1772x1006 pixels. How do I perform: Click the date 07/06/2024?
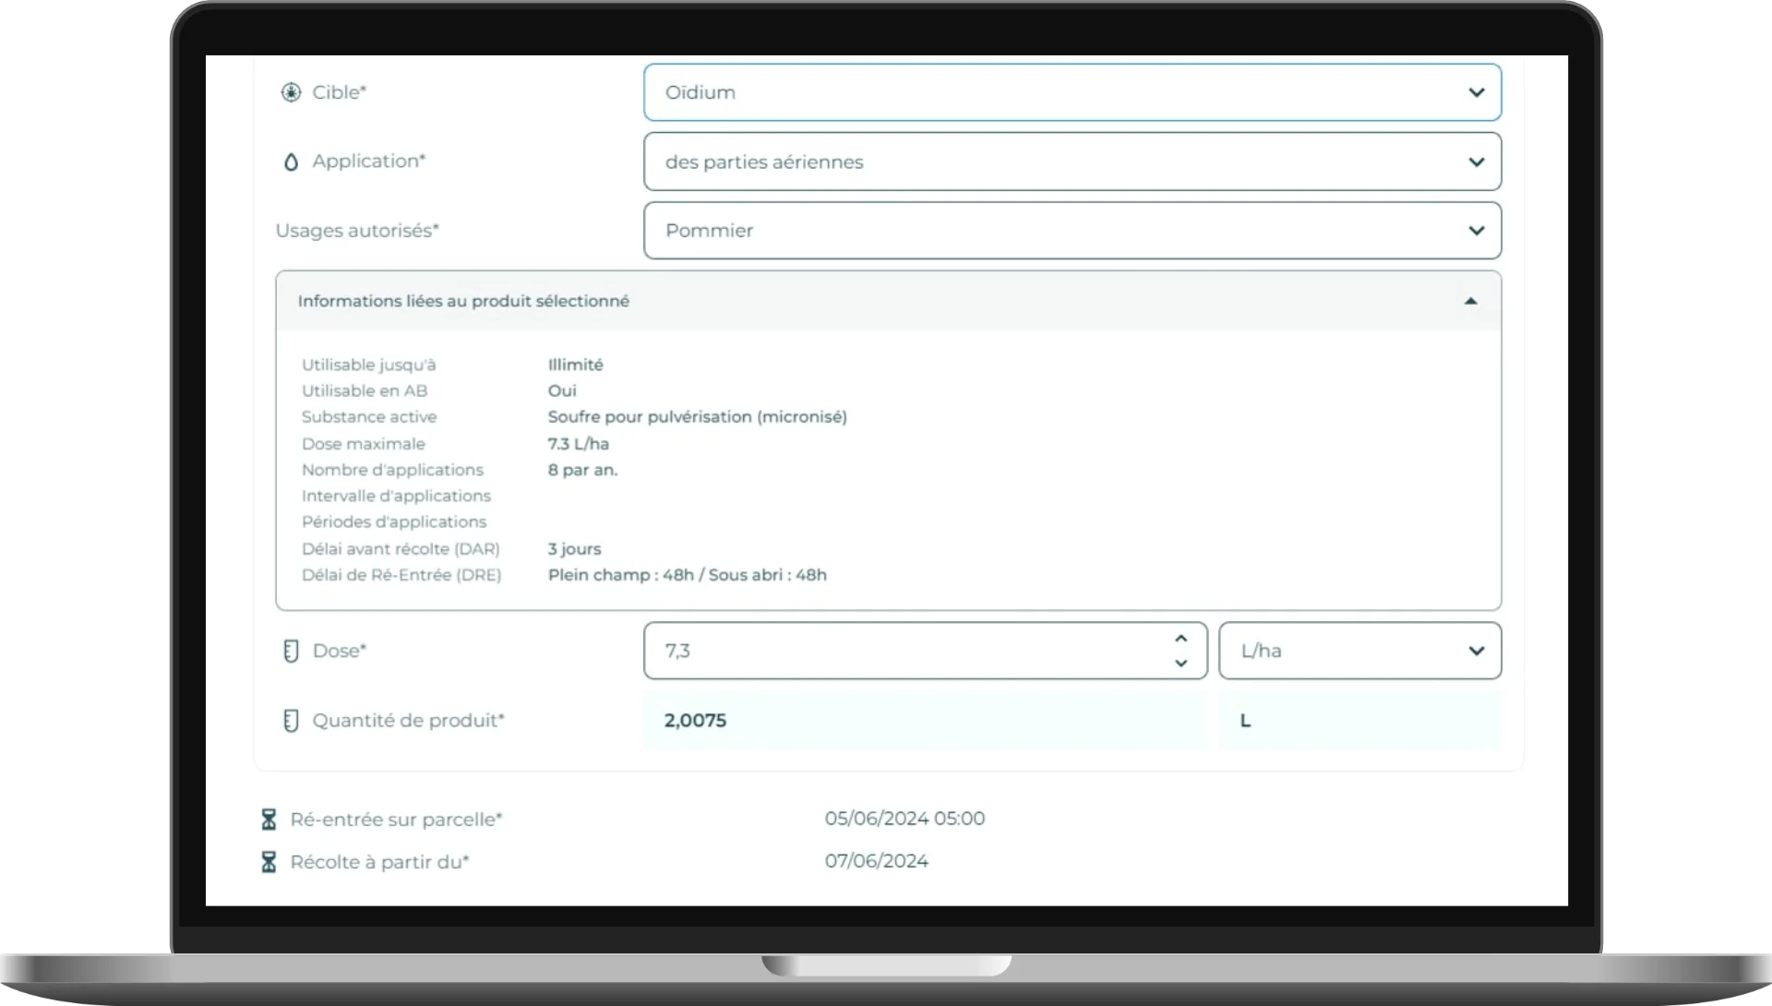pos(876,861)
